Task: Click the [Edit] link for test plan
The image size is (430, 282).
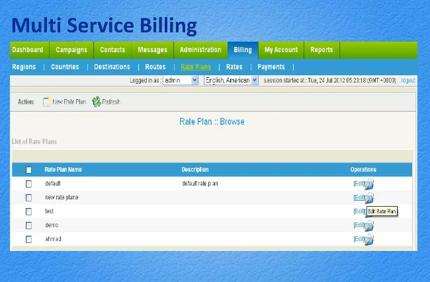Action: pos(359,211)
